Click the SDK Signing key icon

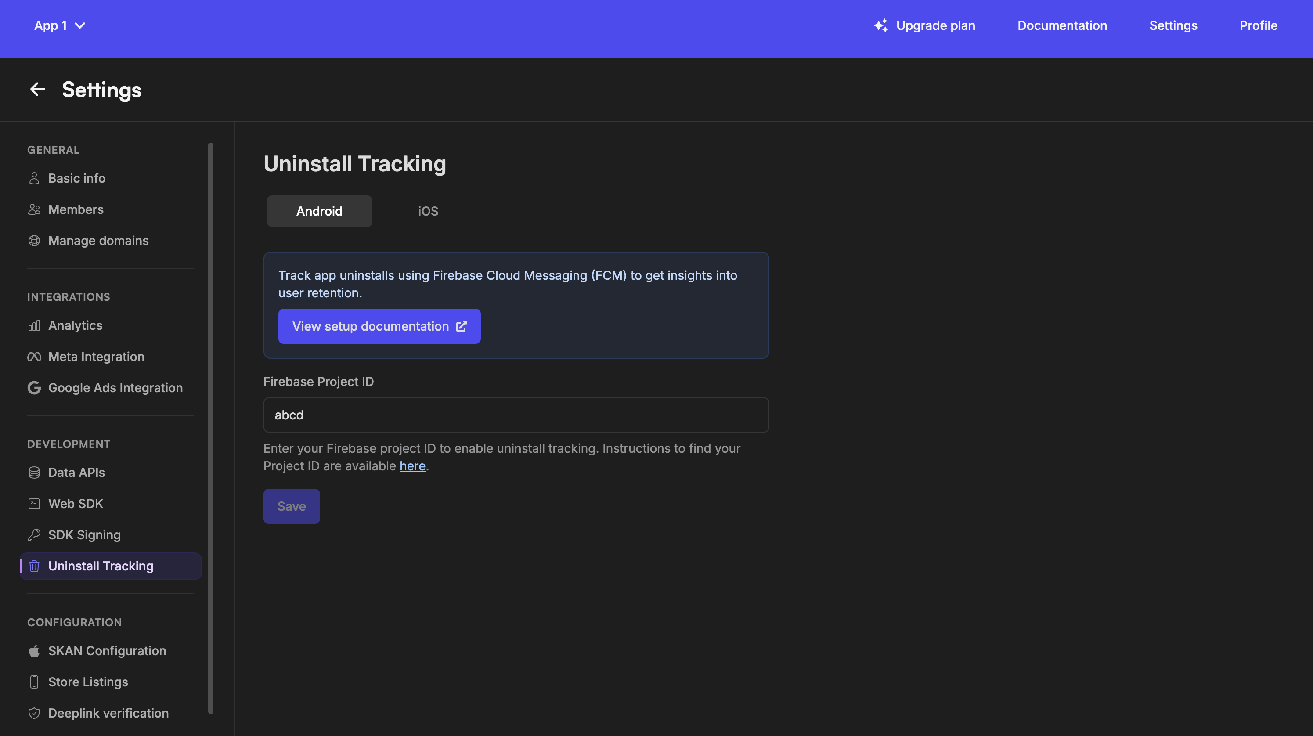(x=34, y=535)
